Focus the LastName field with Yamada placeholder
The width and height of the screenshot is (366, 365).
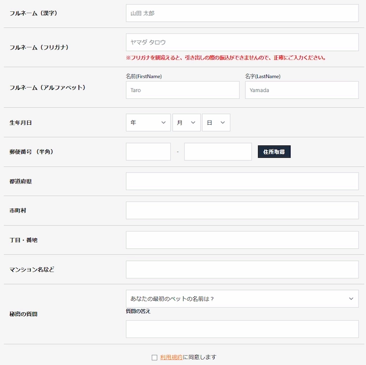(x=302, y=90)
